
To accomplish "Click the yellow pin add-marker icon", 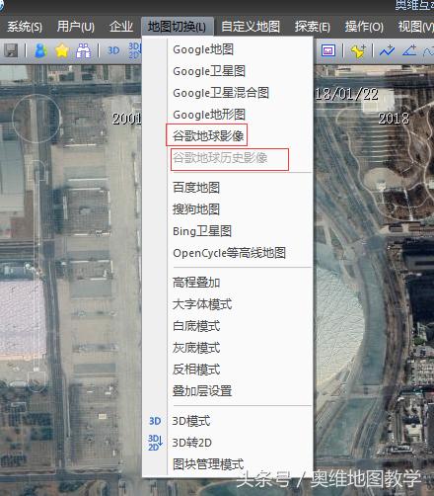I will (x=358, y=51).
